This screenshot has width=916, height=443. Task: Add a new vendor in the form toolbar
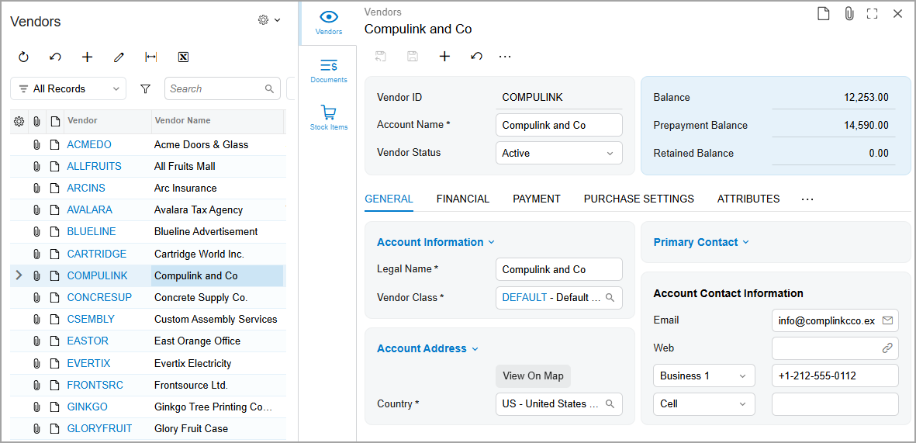coord(444,57)
